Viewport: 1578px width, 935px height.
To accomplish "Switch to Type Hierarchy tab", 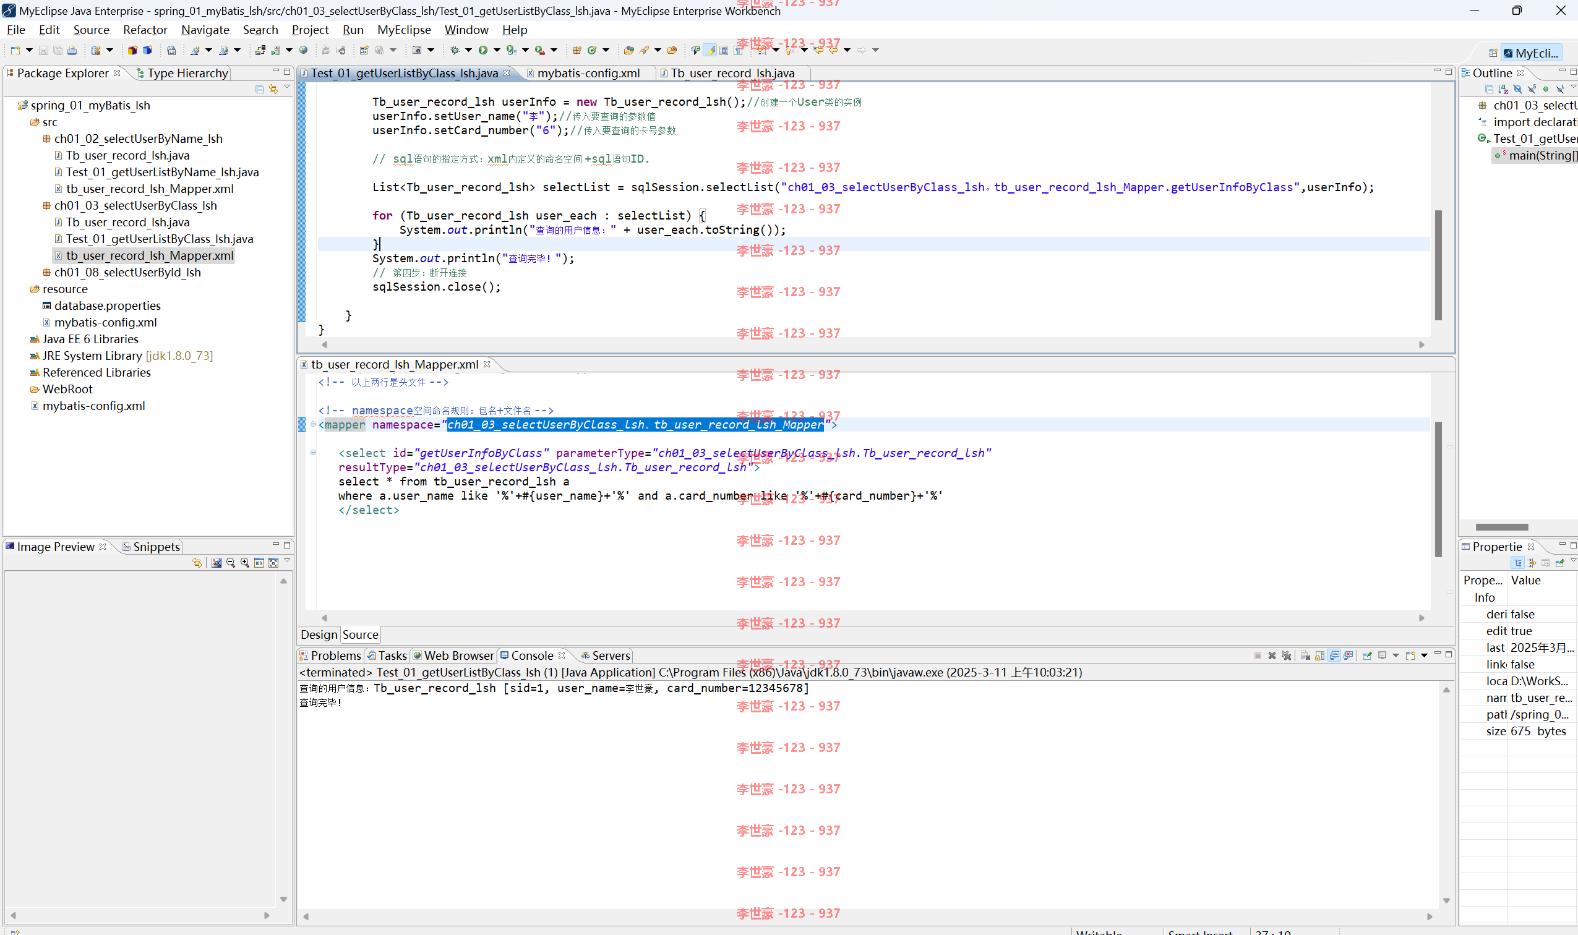I will (182, 73).
